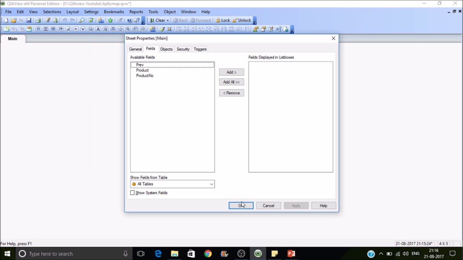Screen dimensions: 463x260
Task: Switch to the Triggers tab
Action: pyautogui.click(x=200, y=49)
